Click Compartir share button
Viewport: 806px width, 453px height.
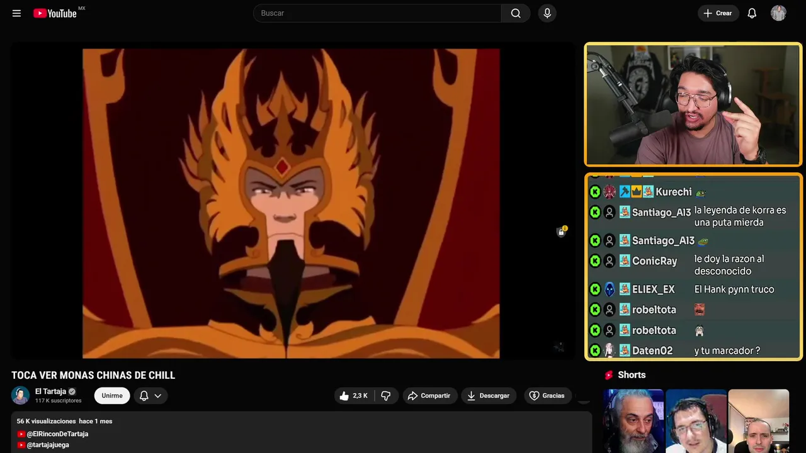[x=429, y=396]
